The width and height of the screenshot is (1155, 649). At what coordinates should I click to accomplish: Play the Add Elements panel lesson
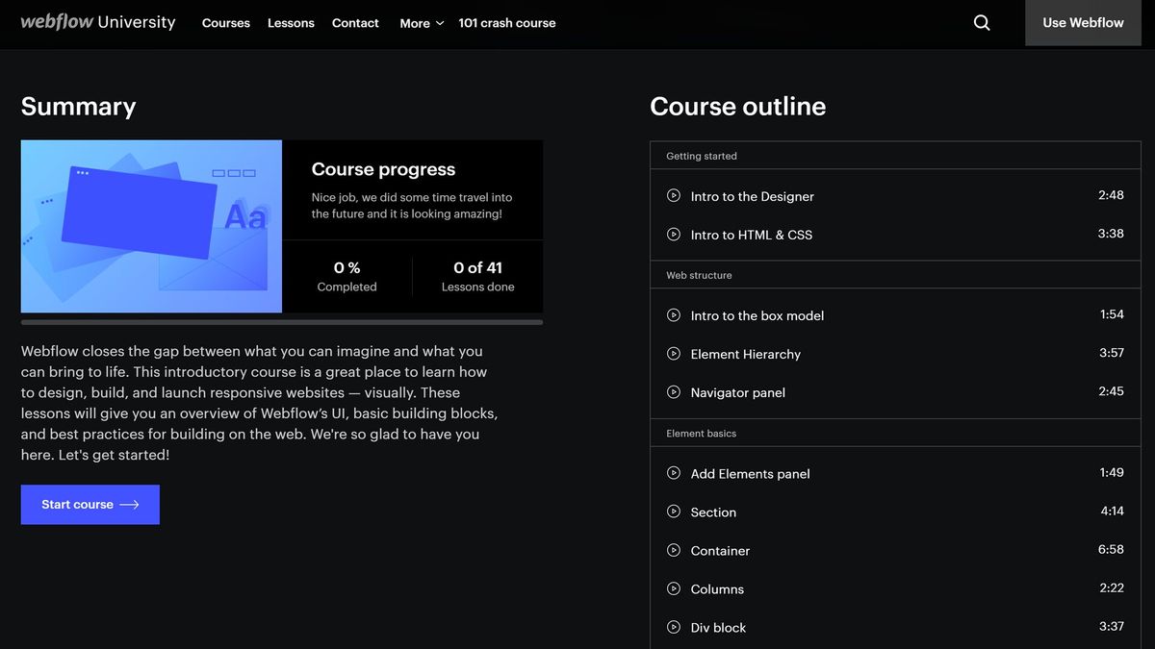(x=751, y=473)
